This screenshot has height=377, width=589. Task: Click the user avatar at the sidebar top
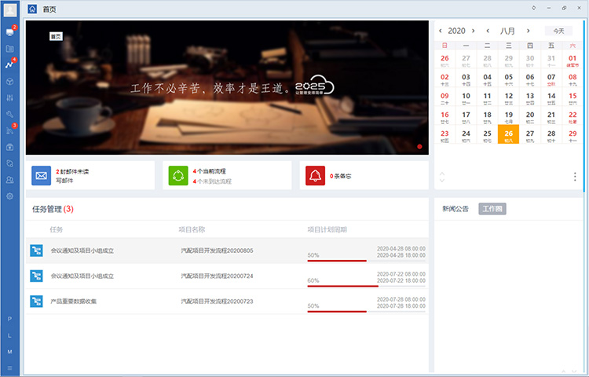(x=10, y=9)
